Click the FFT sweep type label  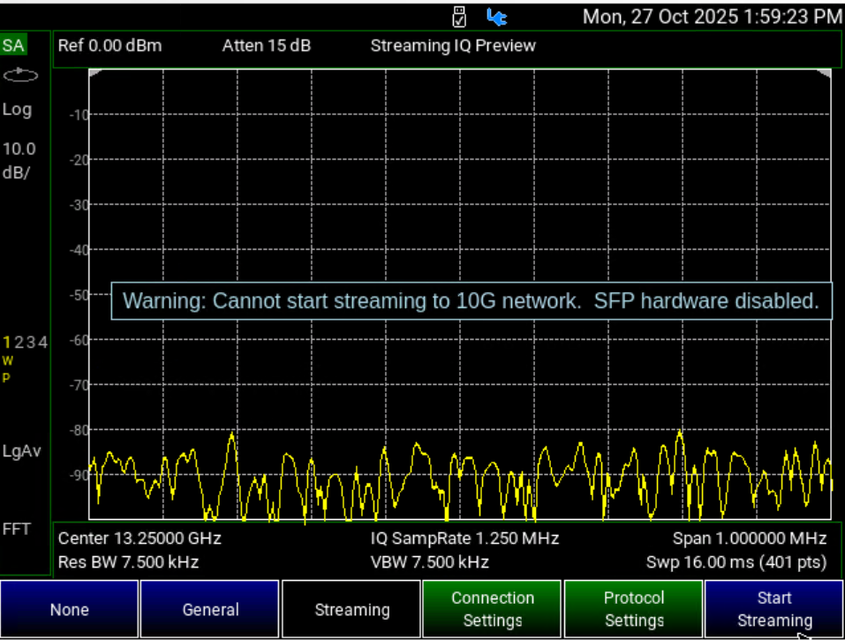[16, 529]
